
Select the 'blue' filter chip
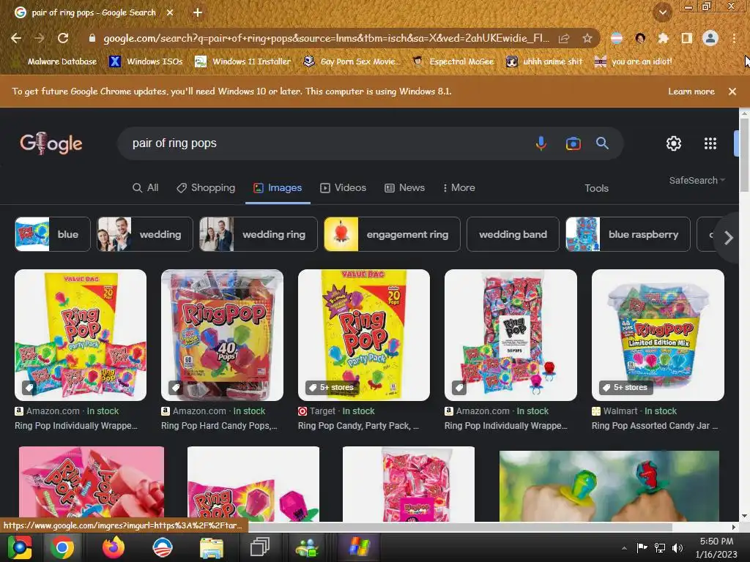(x=53, y=234)
